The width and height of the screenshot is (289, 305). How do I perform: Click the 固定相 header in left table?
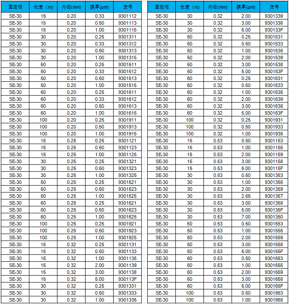pos(15,7)
